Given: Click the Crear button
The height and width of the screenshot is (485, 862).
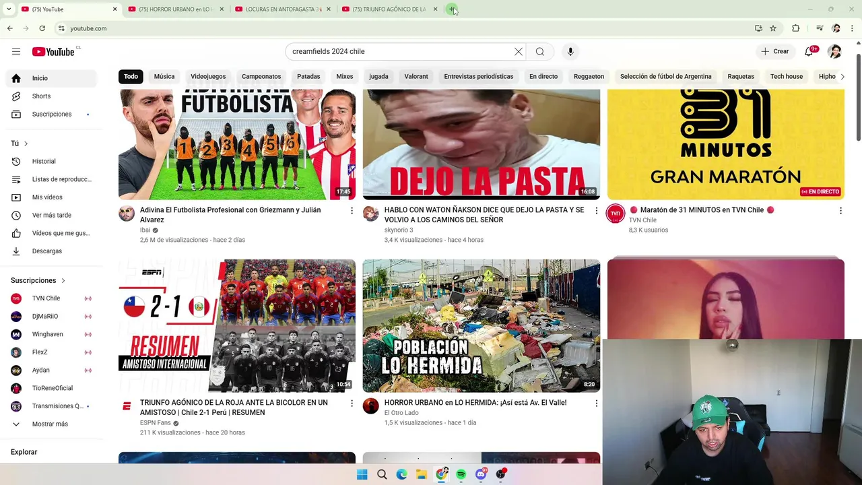Looking at the screenshot, I should (x=775, y=52).
